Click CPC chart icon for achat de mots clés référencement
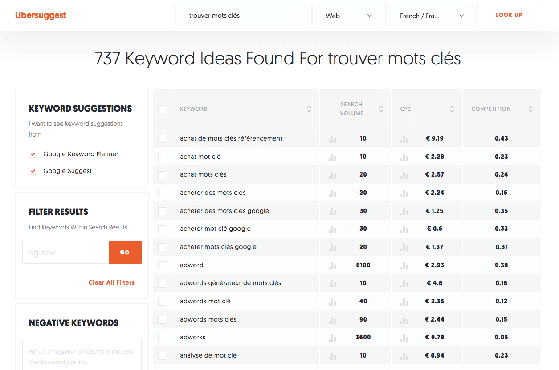The height and width of the screenshot is (370, 559). [x=404, y=139]
